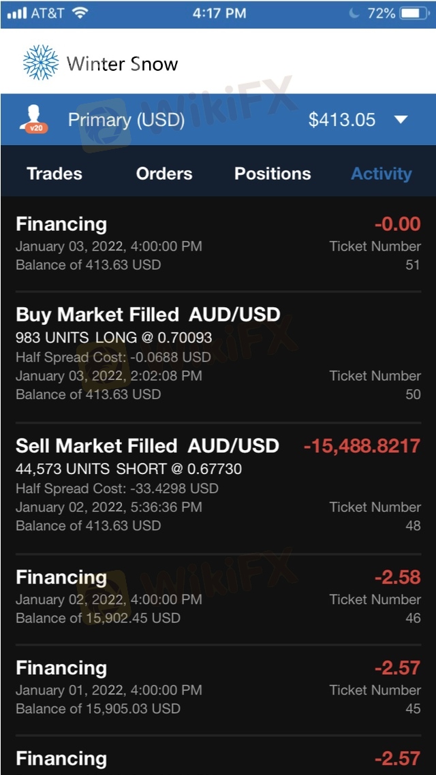The image size is (436, 775).
Task: Tap the battery icon in status bar
Action: coord(414,13)
